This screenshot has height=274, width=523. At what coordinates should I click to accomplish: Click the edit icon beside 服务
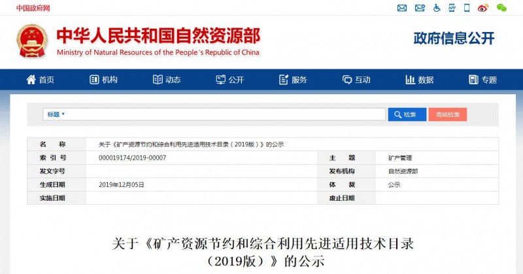pos(284,79)
